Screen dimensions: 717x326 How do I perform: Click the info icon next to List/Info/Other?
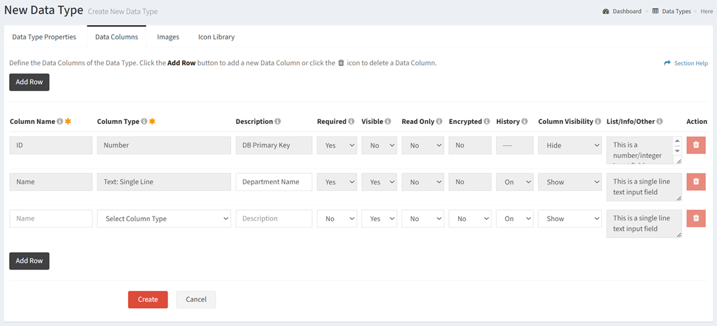click(x=660, y=121)
